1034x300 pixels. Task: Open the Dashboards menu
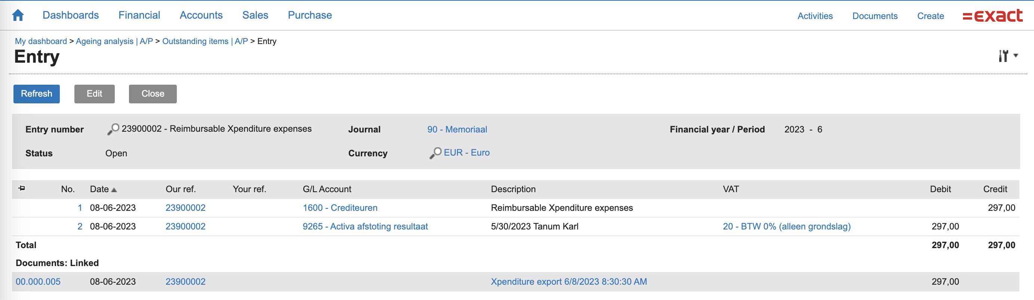click(71, 15)
